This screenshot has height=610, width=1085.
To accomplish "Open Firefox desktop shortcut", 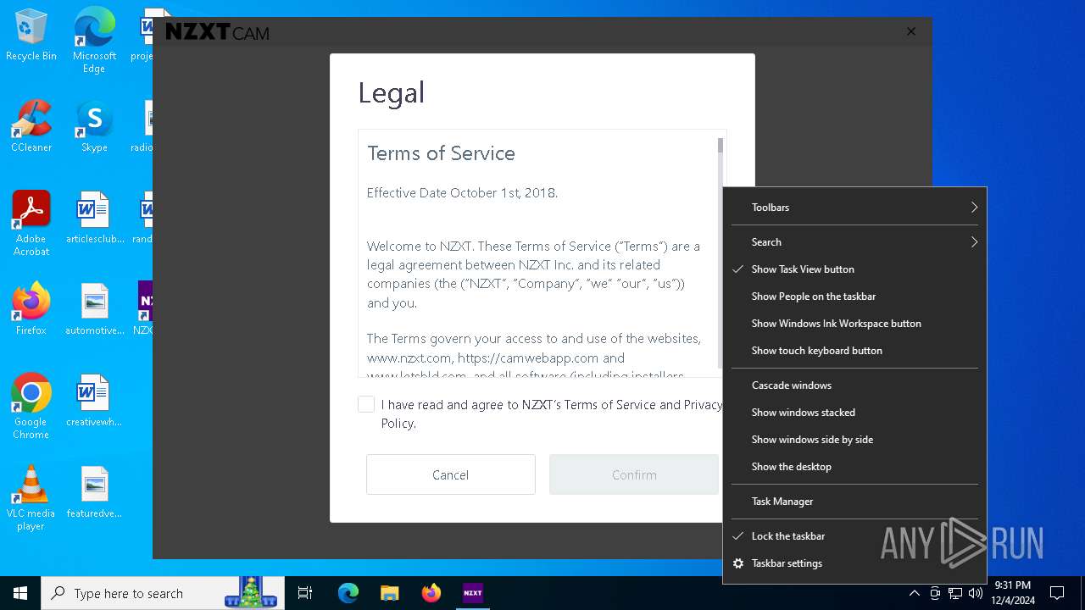I will point(31,309).
